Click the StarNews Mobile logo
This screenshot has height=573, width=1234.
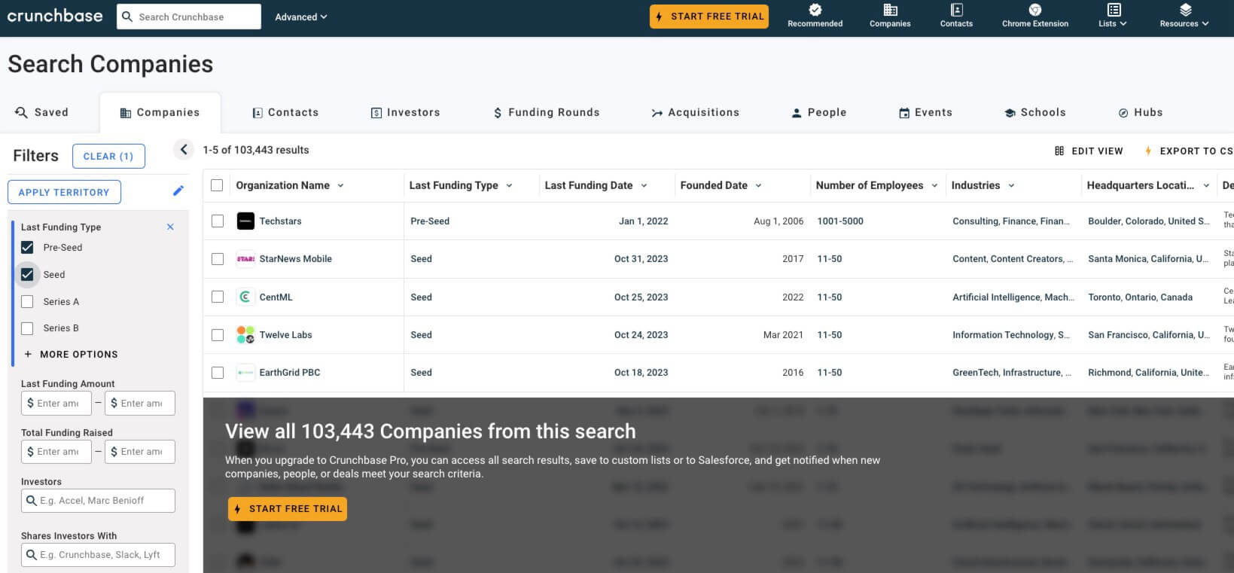click(245, 258)
